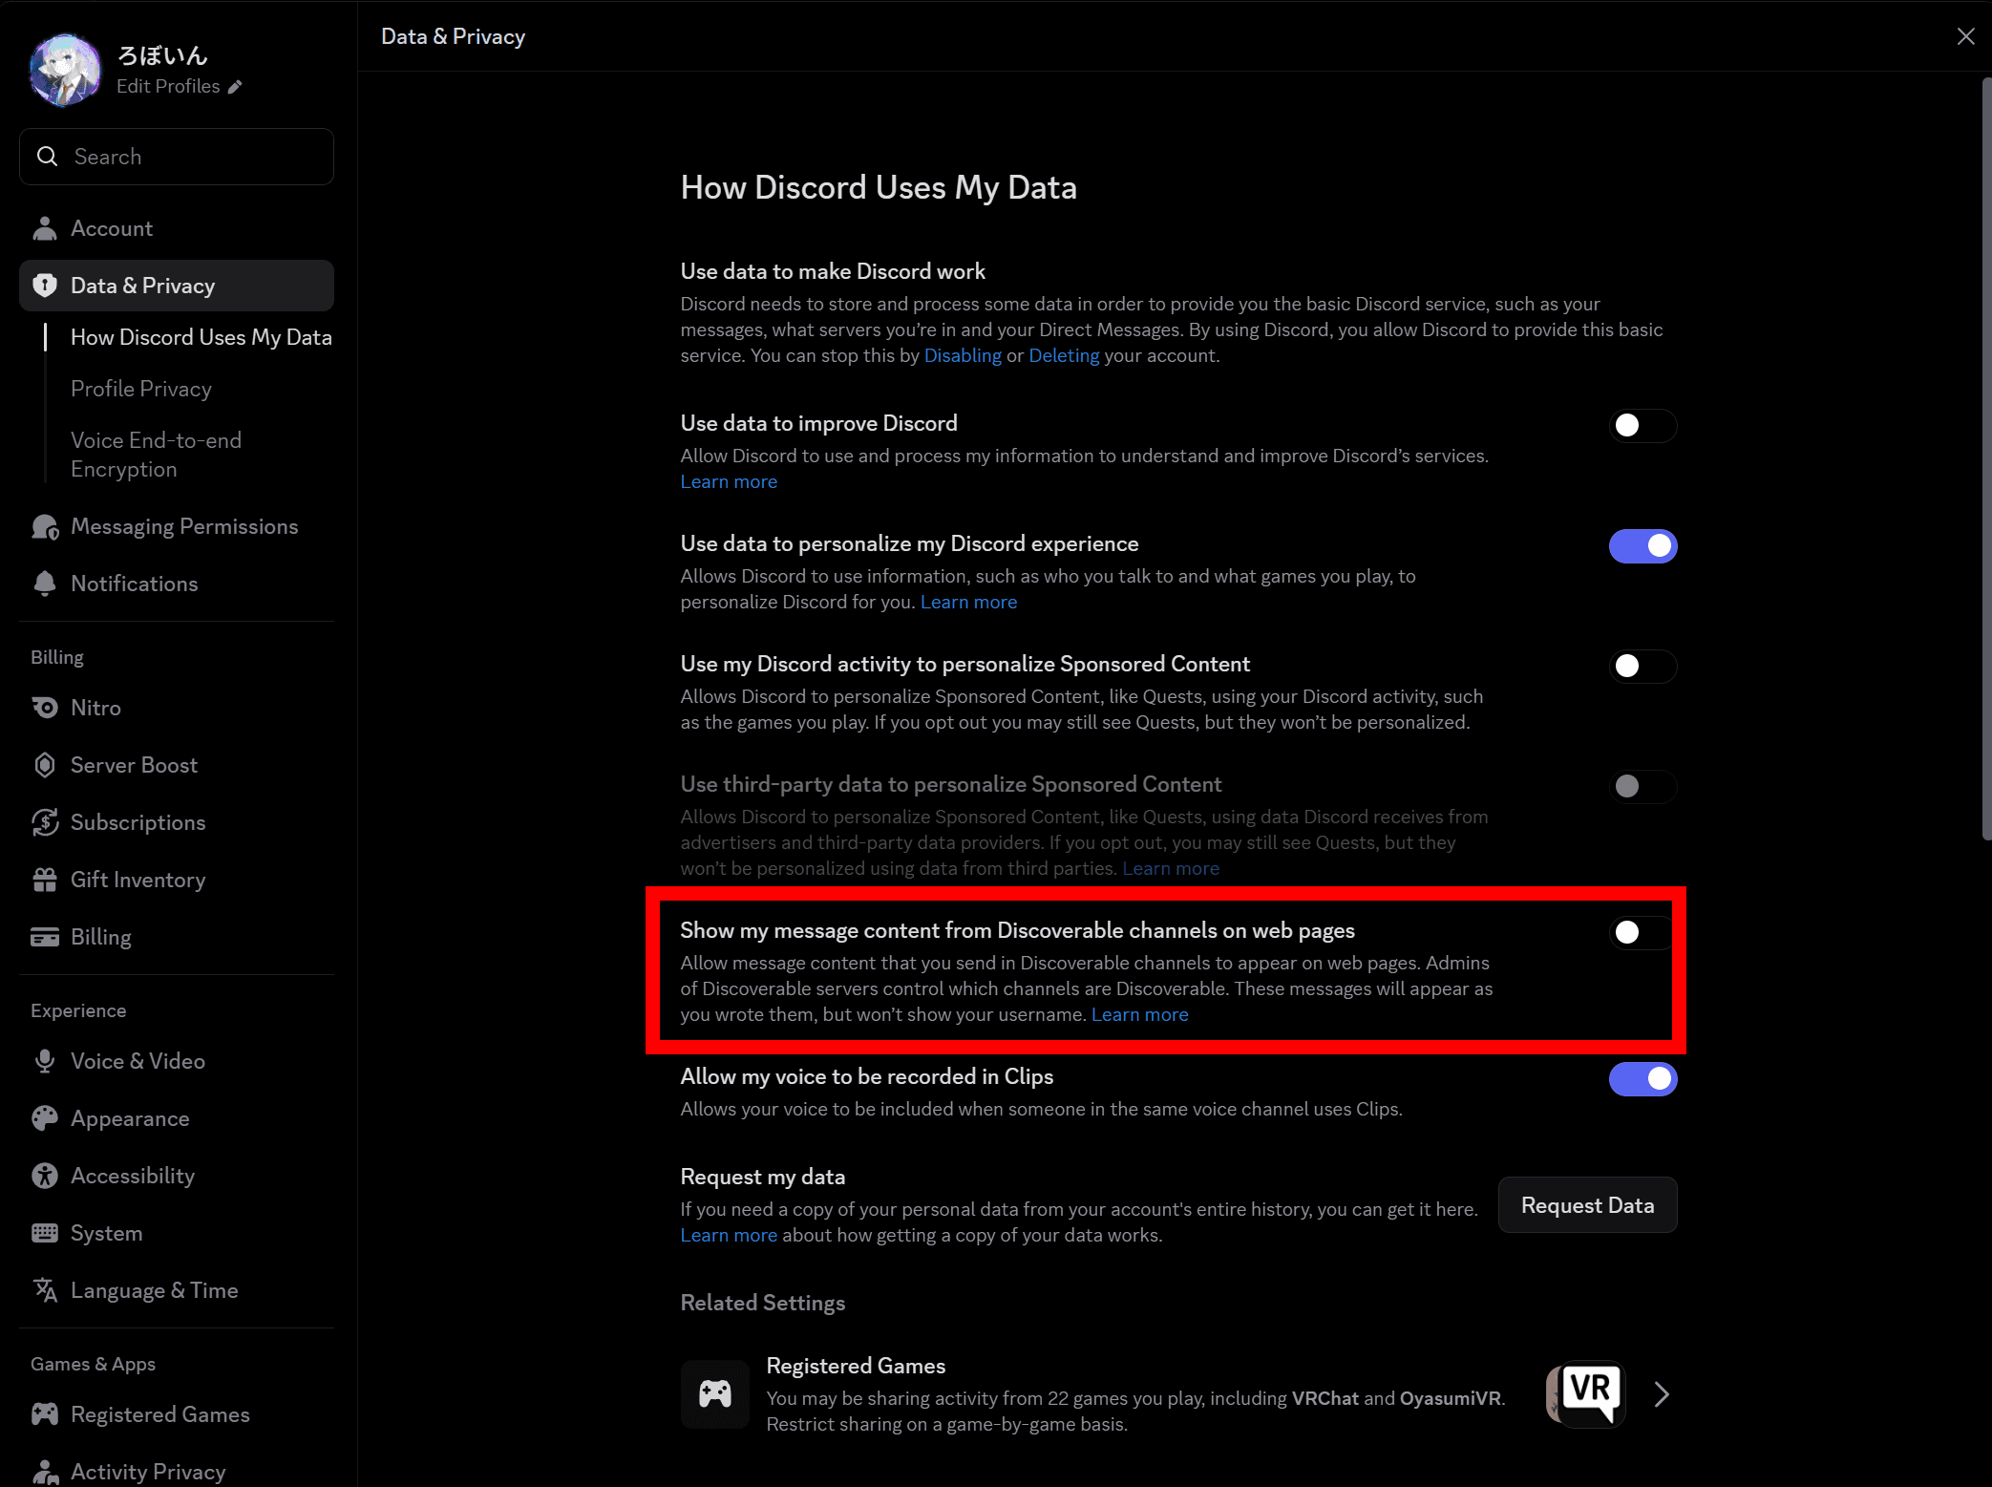Click the Data & Privacy shield icon
This screenshot has height=1487, width=1992.
pos(44,286)
